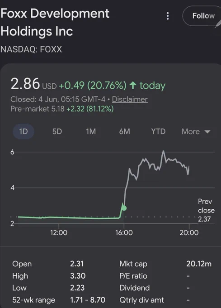Click the green up arrow next to today
This screenshot has height=308, width=221.
(133, 86)
